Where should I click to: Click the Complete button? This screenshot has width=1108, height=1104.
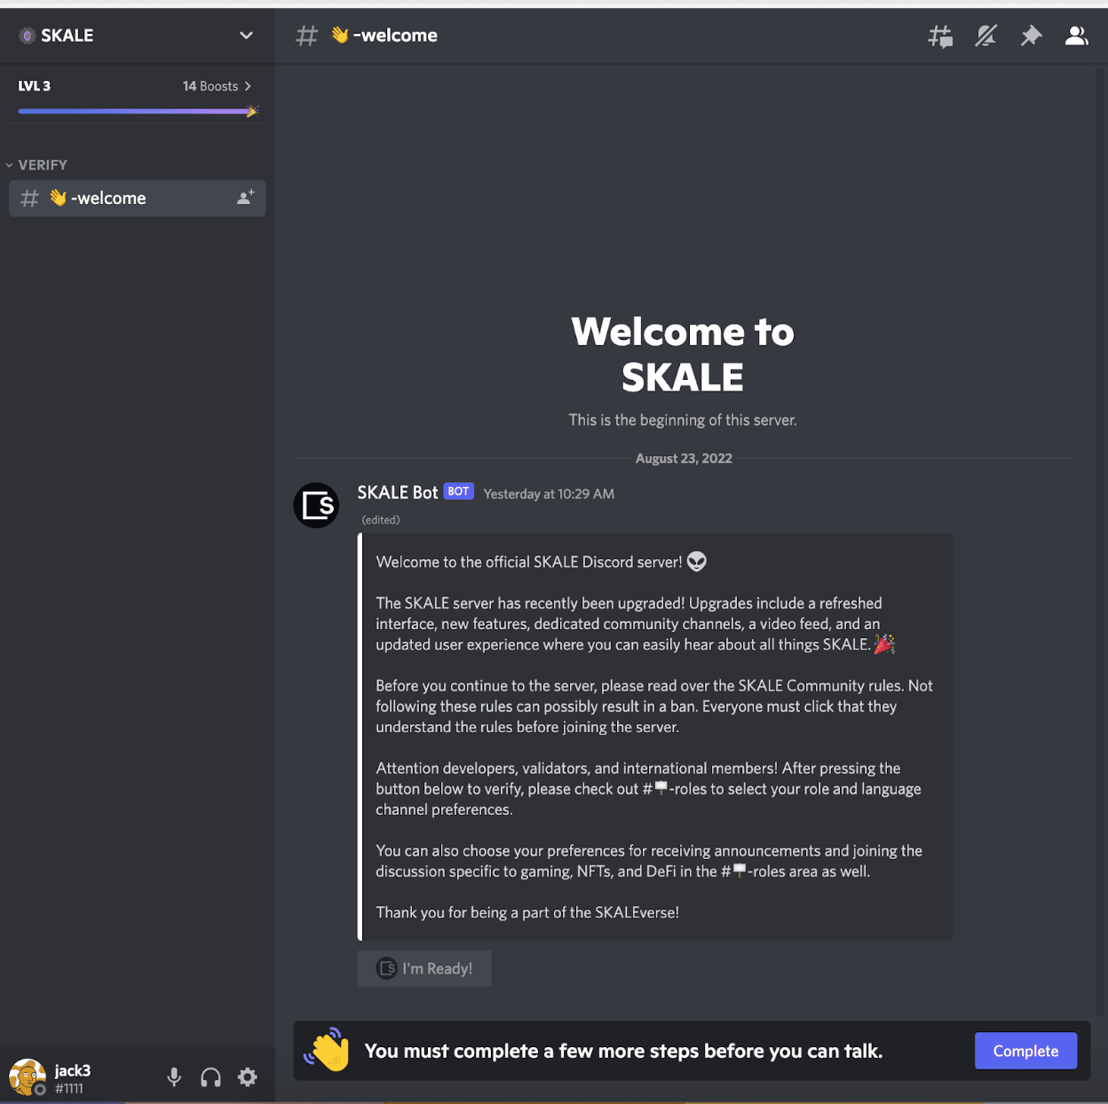click(x=1025, y=1051)
